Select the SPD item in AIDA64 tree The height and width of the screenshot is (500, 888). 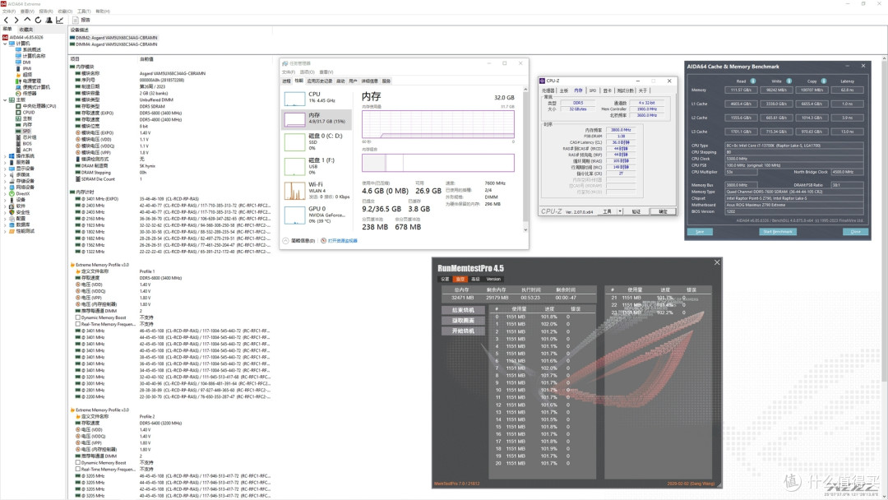pyautogui.click(x=26, y=131)
